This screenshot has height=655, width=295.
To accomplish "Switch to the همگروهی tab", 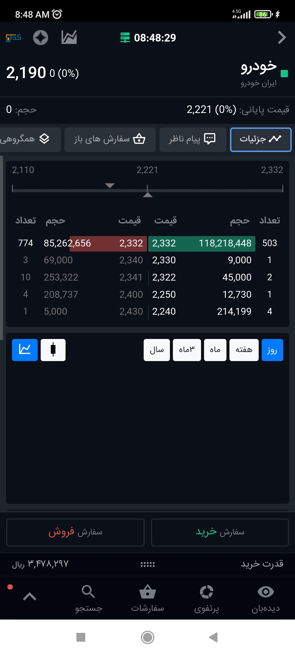I will point(30,139).
